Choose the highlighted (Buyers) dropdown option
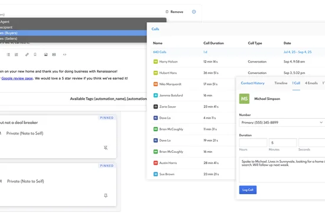The height and width of the screenshot is (216, 325). tap(73, 33)
